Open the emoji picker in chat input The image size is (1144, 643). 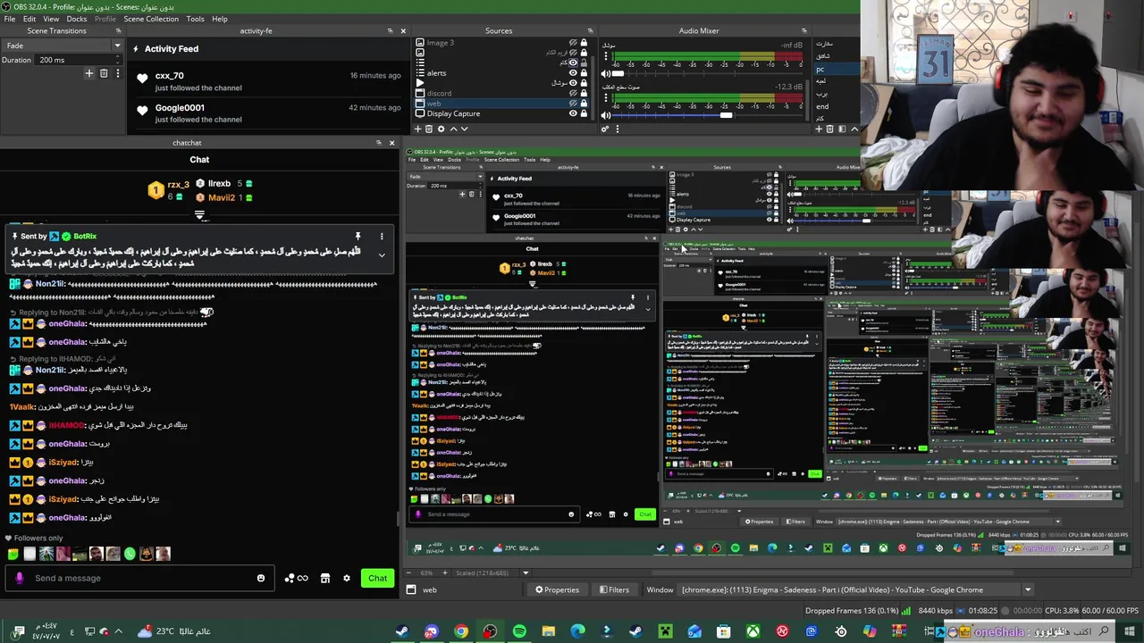[261, 578]
